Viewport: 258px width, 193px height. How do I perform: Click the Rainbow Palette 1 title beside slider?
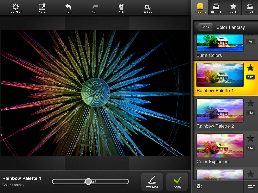click(22, 178)
